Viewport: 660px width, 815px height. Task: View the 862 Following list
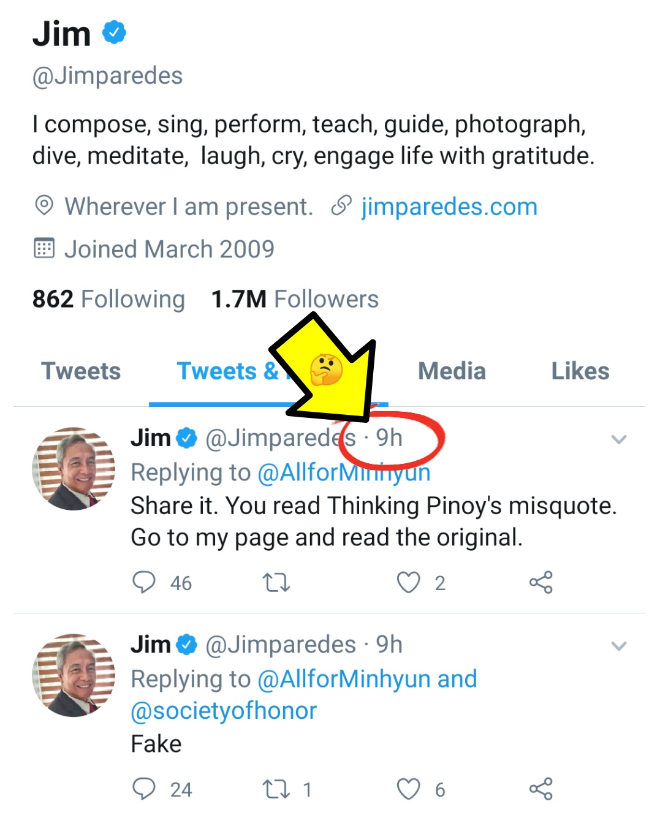[108, 299]
